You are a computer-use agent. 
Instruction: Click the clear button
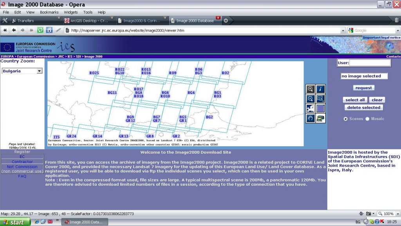[x=377, y=100]
